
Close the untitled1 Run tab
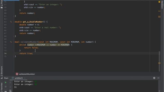click(25, 78)
